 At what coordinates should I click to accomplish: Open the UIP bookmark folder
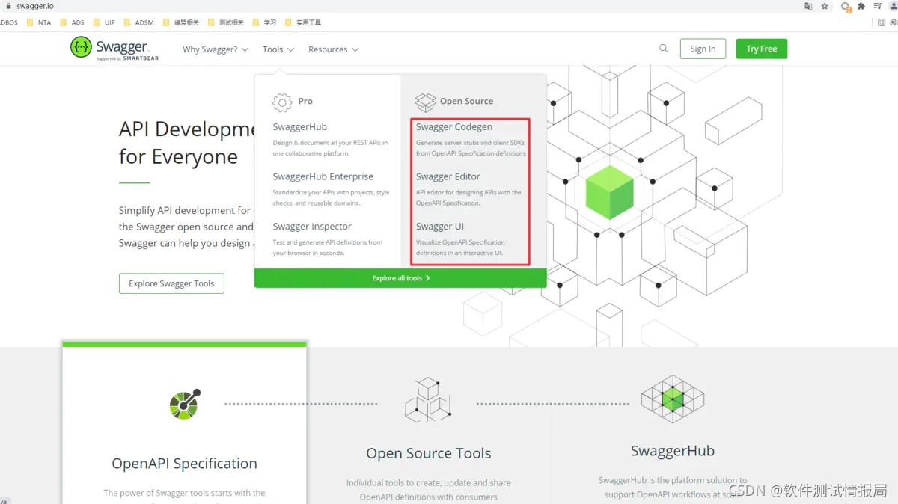click(x=104, y=22)
